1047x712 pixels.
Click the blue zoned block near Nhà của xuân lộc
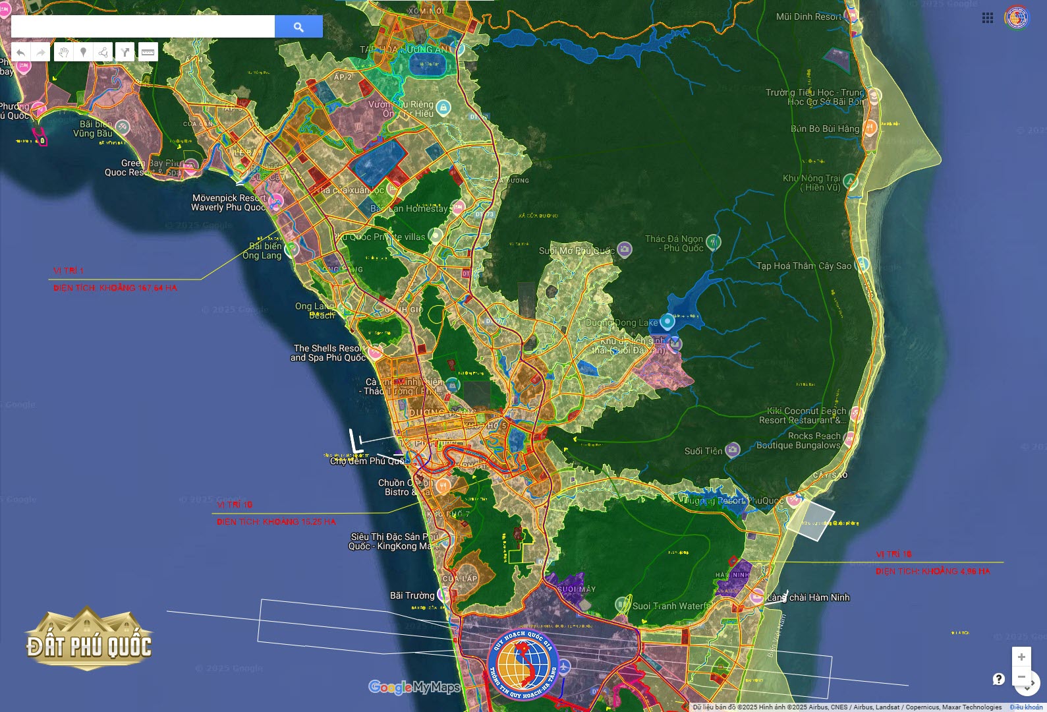pyautogui.click(x=378, y=163)
